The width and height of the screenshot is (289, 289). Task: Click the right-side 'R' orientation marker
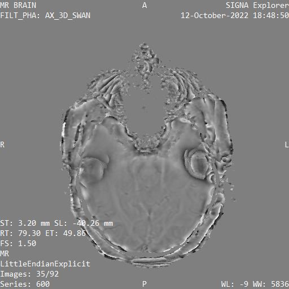click(x=2, y=144)
